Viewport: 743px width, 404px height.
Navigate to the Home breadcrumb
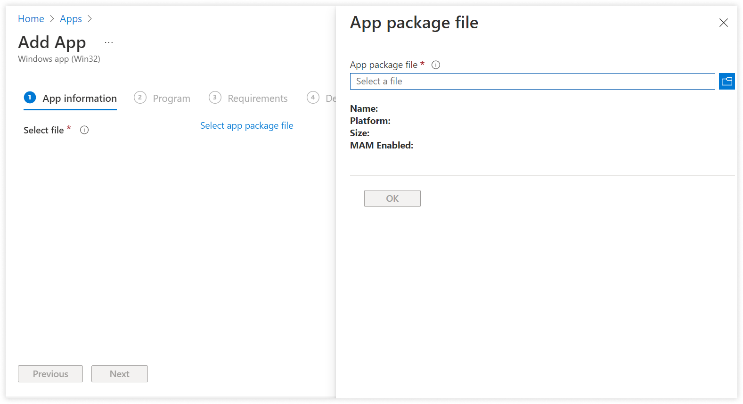(x=31, y=19)
